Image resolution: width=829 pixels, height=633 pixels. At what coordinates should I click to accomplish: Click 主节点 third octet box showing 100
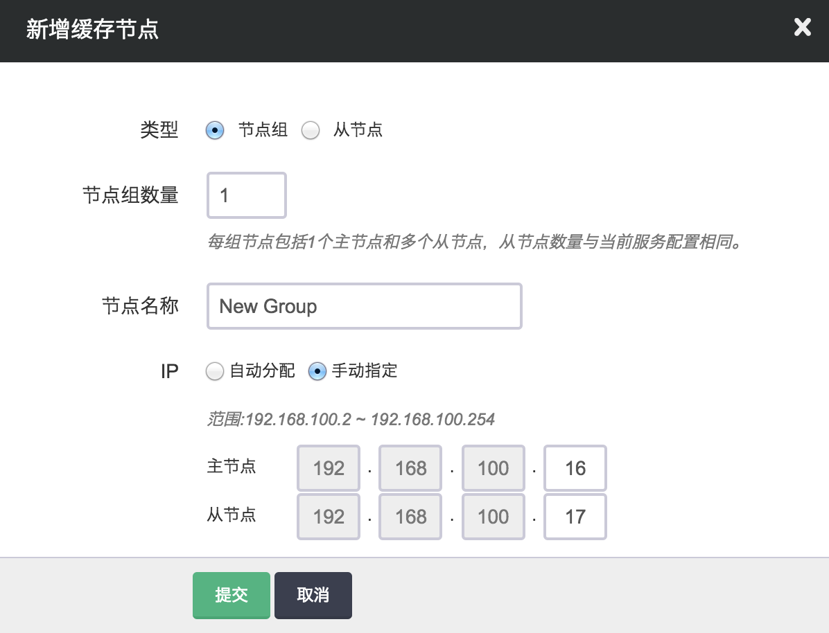(x=493, y=469)
